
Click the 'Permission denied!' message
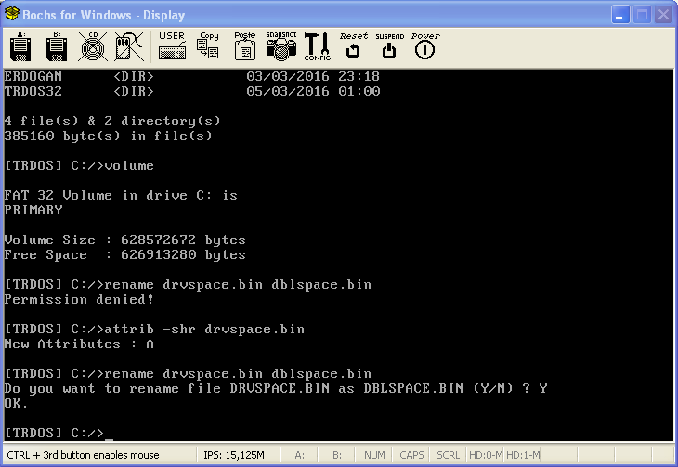click(x=79, y=299)
